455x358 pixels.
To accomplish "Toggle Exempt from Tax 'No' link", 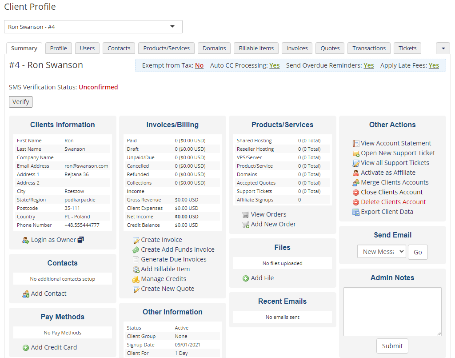I will pyautogui.click(x=199, y=65).
